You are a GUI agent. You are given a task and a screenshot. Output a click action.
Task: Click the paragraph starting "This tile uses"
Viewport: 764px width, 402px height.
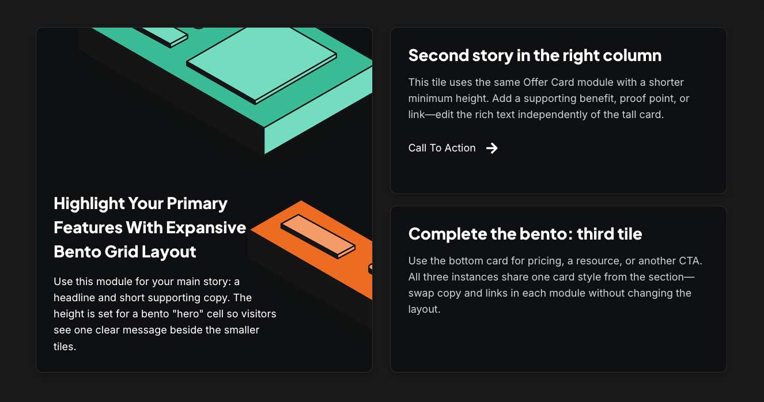click(x=549, y=98)
